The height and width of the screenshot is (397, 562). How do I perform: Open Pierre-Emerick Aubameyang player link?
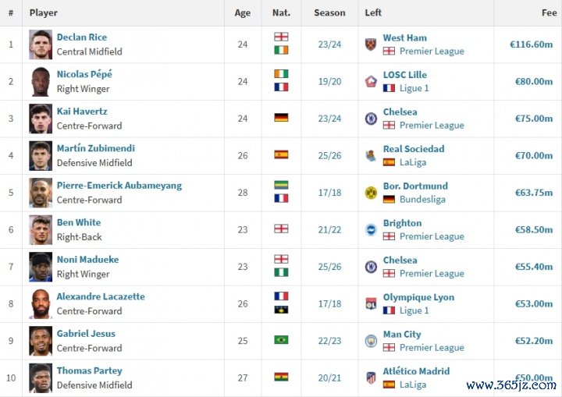point(119,186)
